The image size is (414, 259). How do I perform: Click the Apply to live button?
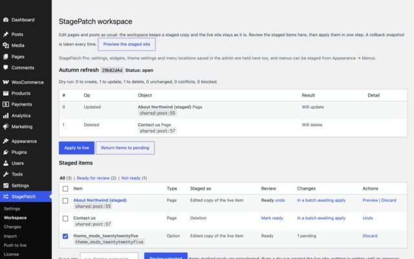pyautogui.click(x=76, y=148)
